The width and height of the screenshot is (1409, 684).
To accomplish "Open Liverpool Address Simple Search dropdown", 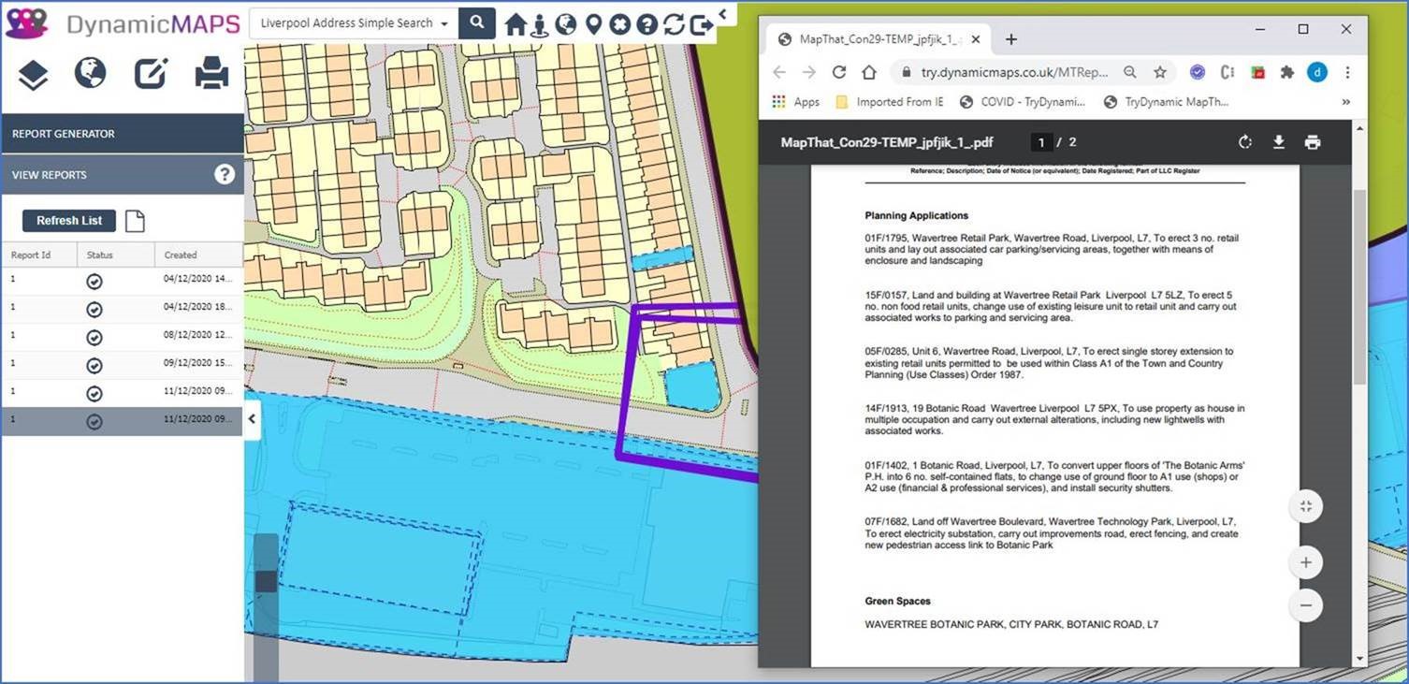I will 355,22.
